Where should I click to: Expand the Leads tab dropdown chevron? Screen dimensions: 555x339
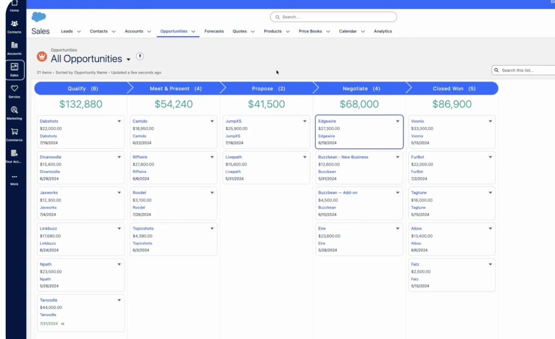[79, 32]
